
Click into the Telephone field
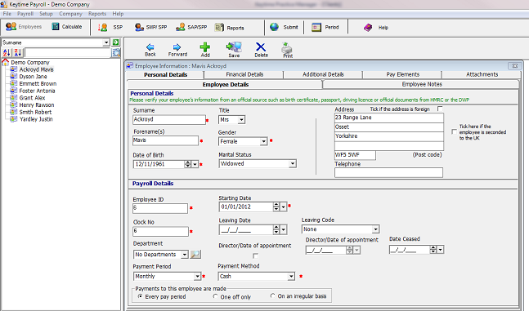tap(388, 172)
